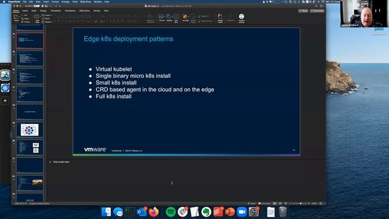389x219 pixels.
Task: Toggle the AutoSave switch
Action: point(36,6)
